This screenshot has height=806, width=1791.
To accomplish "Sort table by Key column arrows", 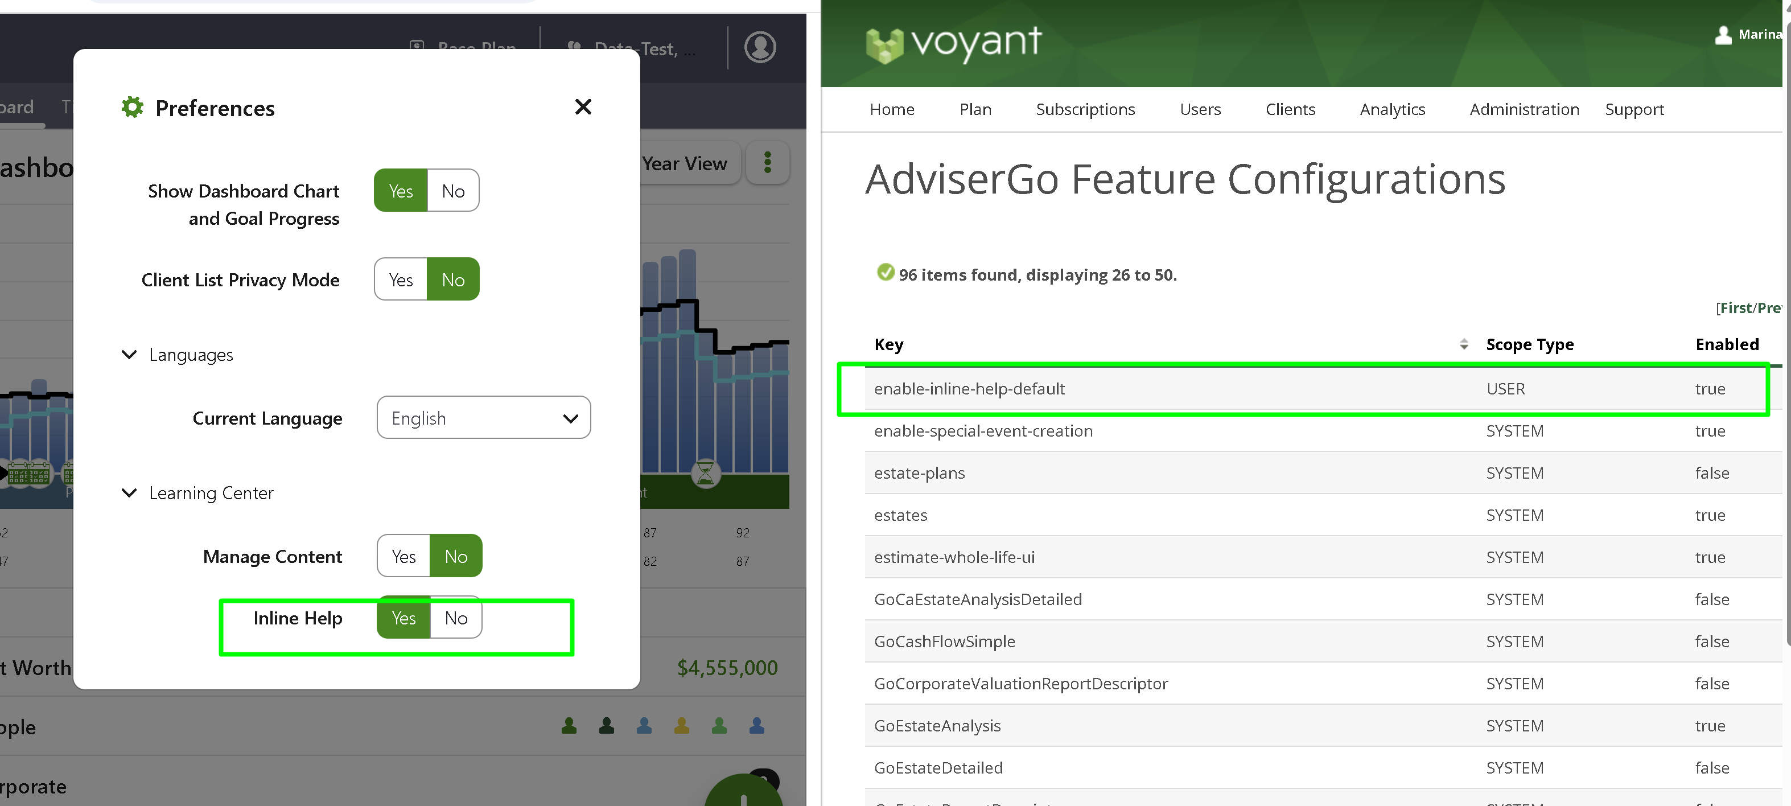I will [x=1464, y=344].
